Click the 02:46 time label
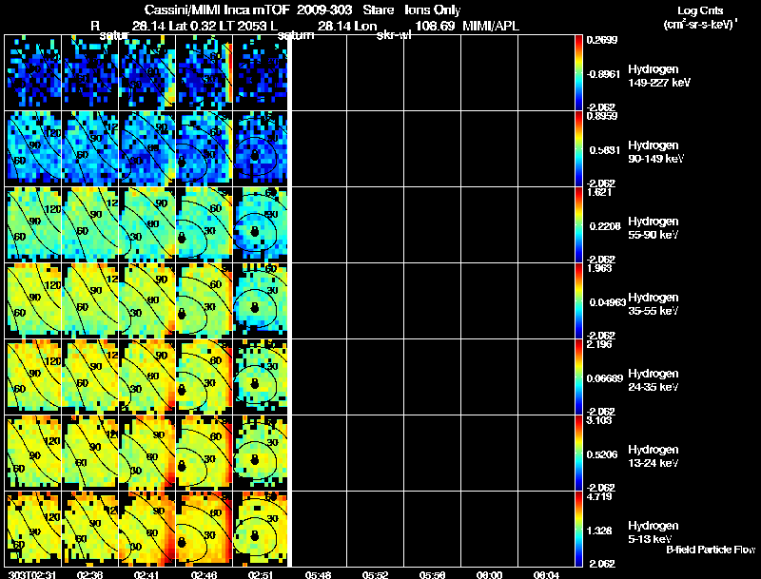The image size is (761, 579). tap(204, 575)
